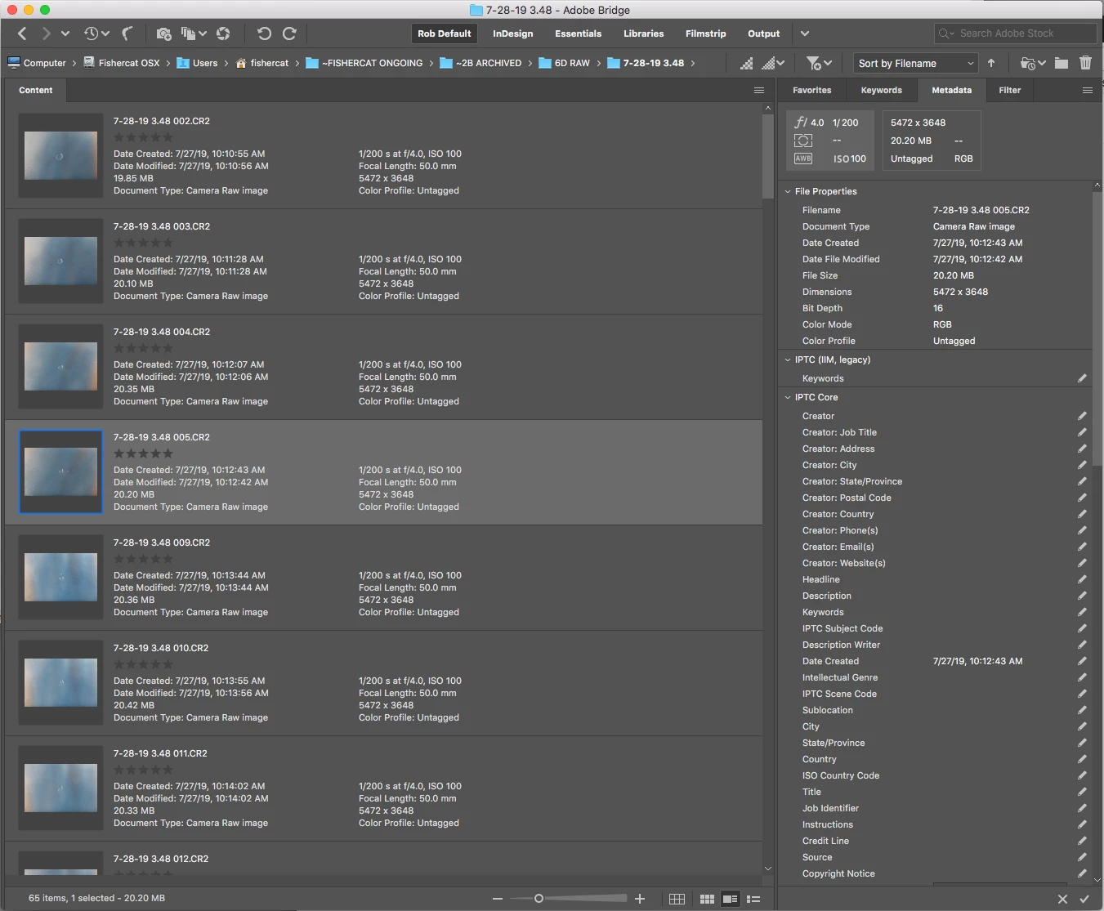Collapse the IPTC (IIM, legacy) section
1104x911 pixels.
coord(788,359)
